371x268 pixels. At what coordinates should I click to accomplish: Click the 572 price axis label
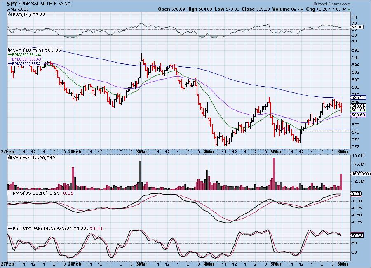(356, 147)
